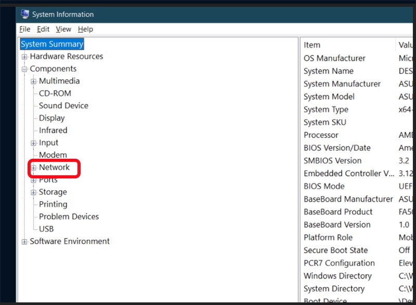Click the PCR7 Configuration row
The width and height of the screenshot is (416, 305).
click(x=357, y=263)
